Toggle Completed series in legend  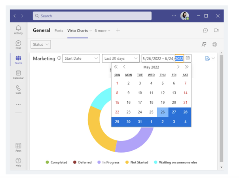tap(57, 162)
